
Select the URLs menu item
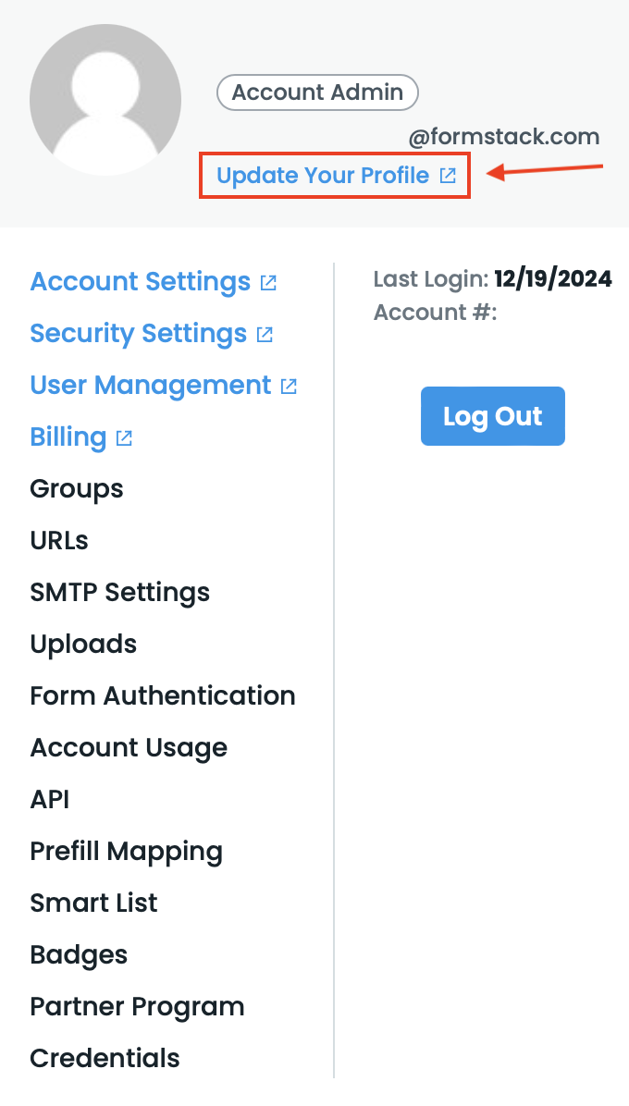click(x=58, y=540)
